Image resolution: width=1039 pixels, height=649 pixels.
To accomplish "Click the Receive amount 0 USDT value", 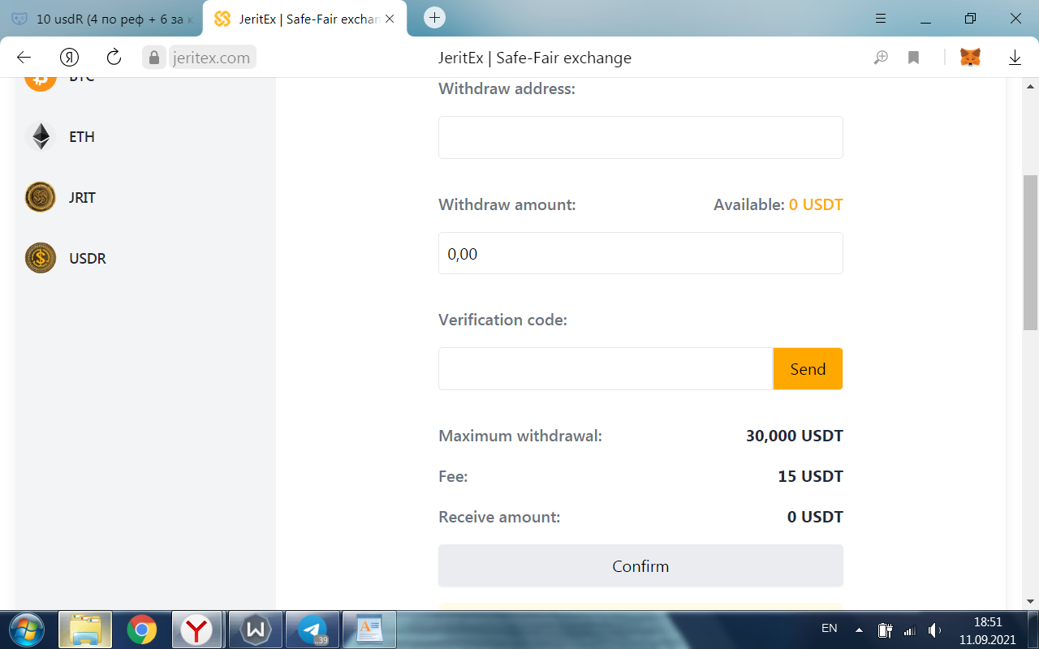I will [x=815, y=518].
